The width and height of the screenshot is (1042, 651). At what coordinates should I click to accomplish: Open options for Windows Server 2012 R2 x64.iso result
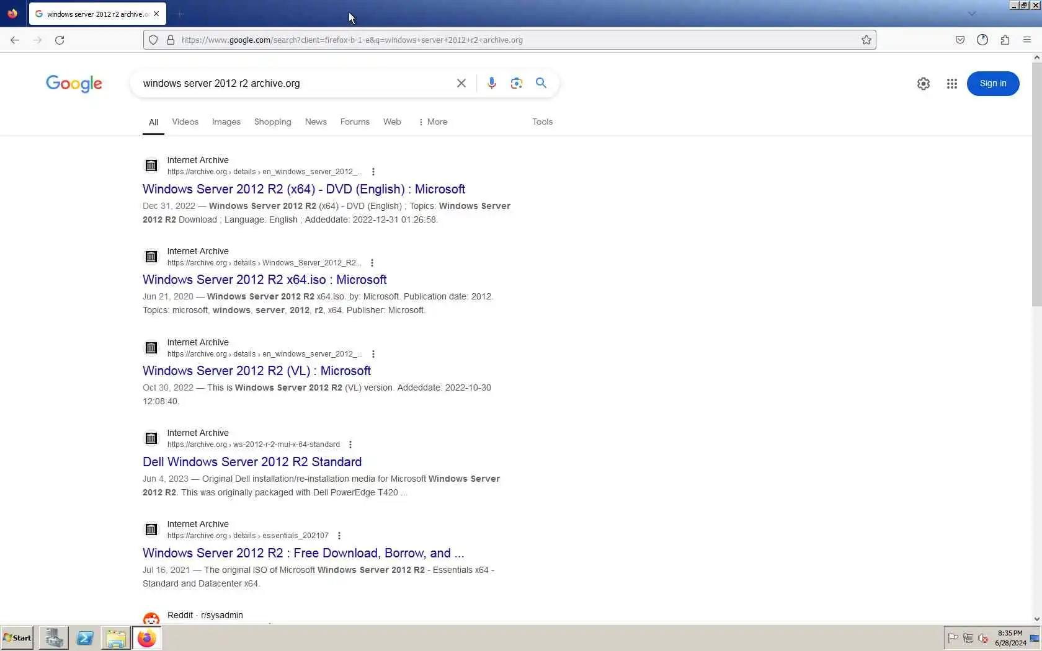pos(372,263)
